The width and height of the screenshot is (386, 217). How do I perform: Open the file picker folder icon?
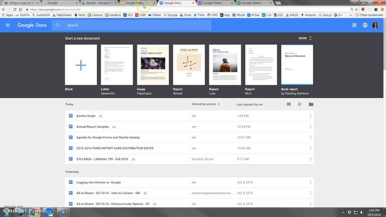311,104
